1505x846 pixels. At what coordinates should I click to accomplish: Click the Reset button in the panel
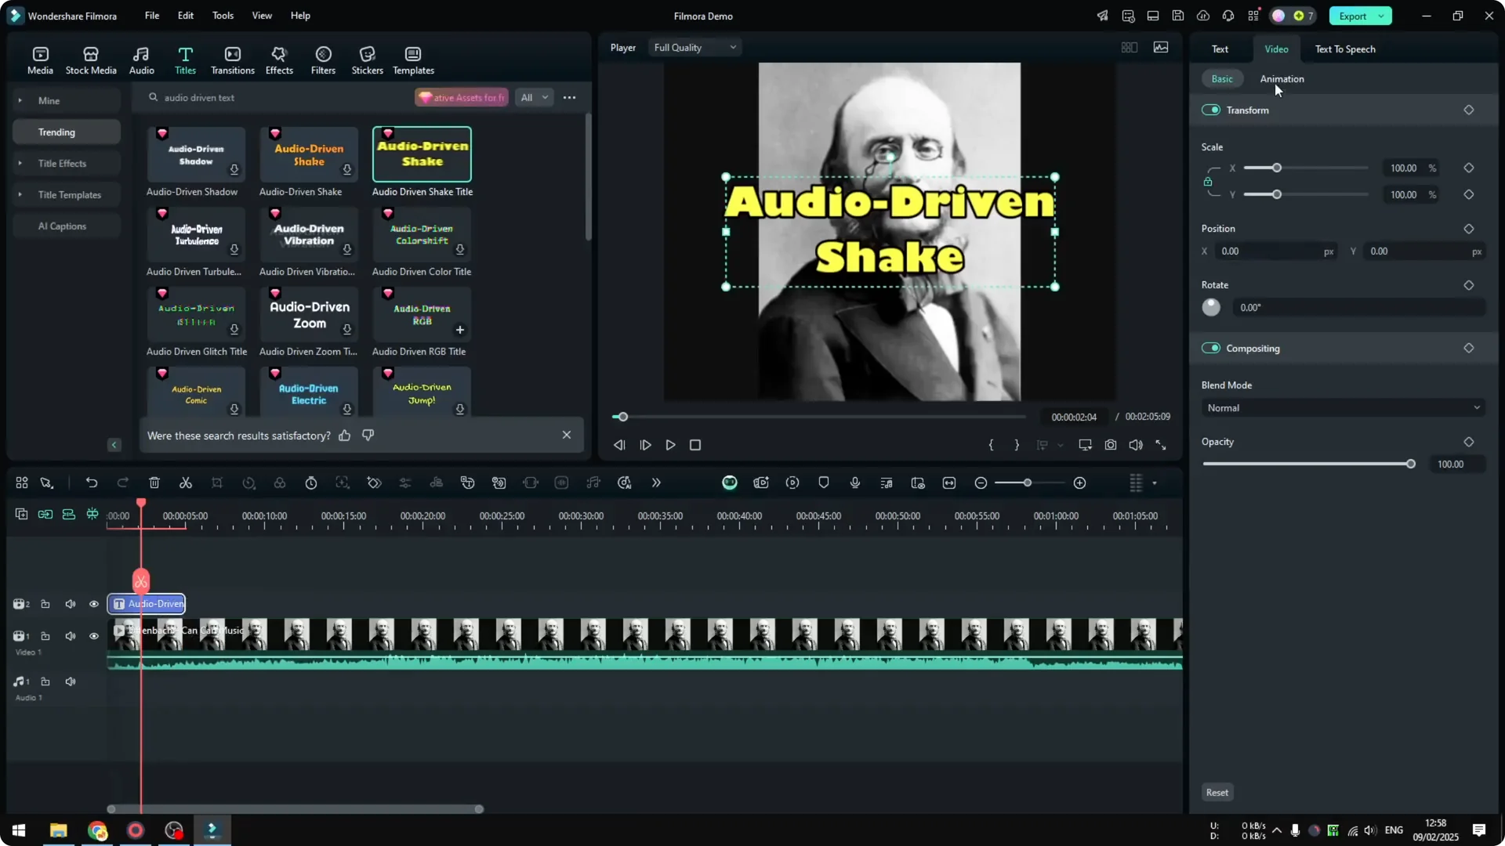point(1217,792)
